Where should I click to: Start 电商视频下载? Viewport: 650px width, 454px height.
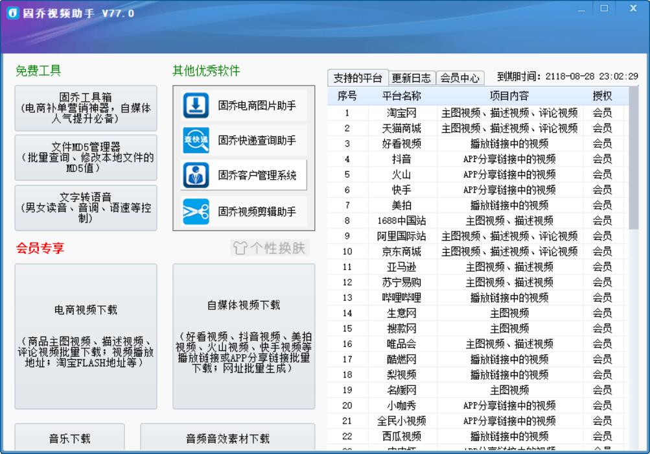(85, 337)
